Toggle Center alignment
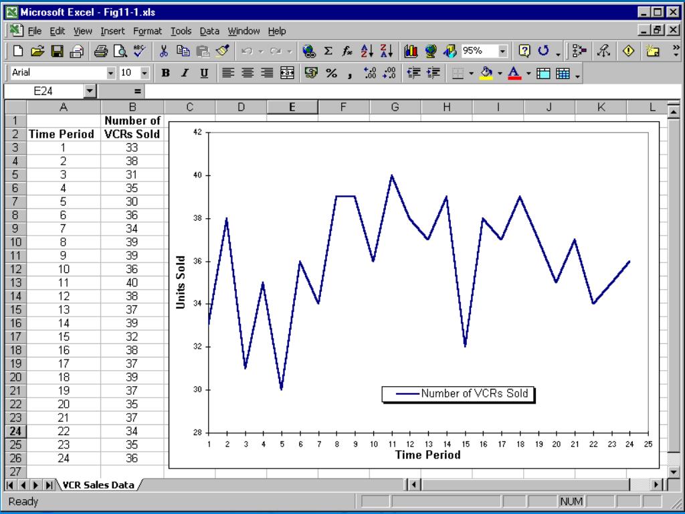The width and height of the screenshot is (685, 514). (x=248, y=73)
